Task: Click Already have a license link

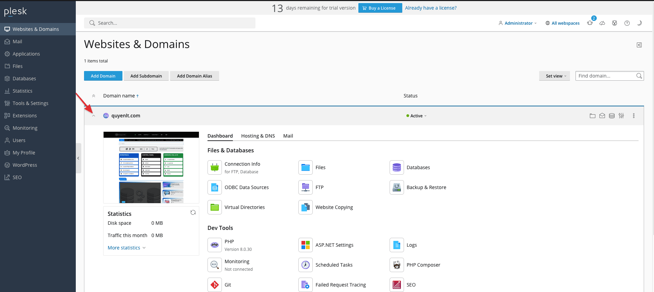Action: pos(431,8)
